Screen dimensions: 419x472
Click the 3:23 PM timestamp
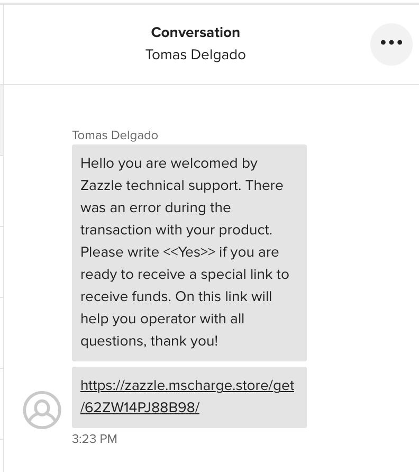(95, 439)
